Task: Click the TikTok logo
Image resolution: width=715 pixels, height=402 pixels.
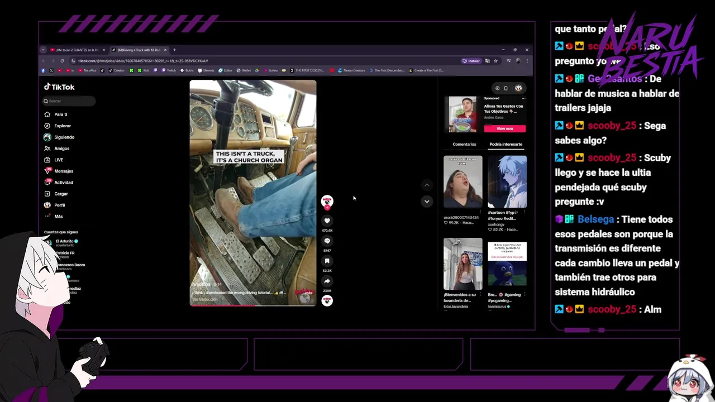Action: (x=59, y=87)
